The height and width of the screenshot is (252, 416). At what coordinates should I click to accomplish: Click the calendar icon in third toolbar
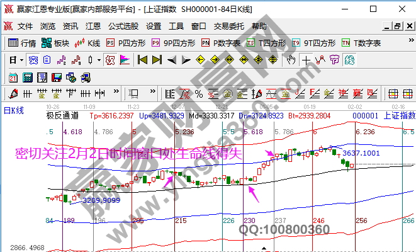click(13, 77)
